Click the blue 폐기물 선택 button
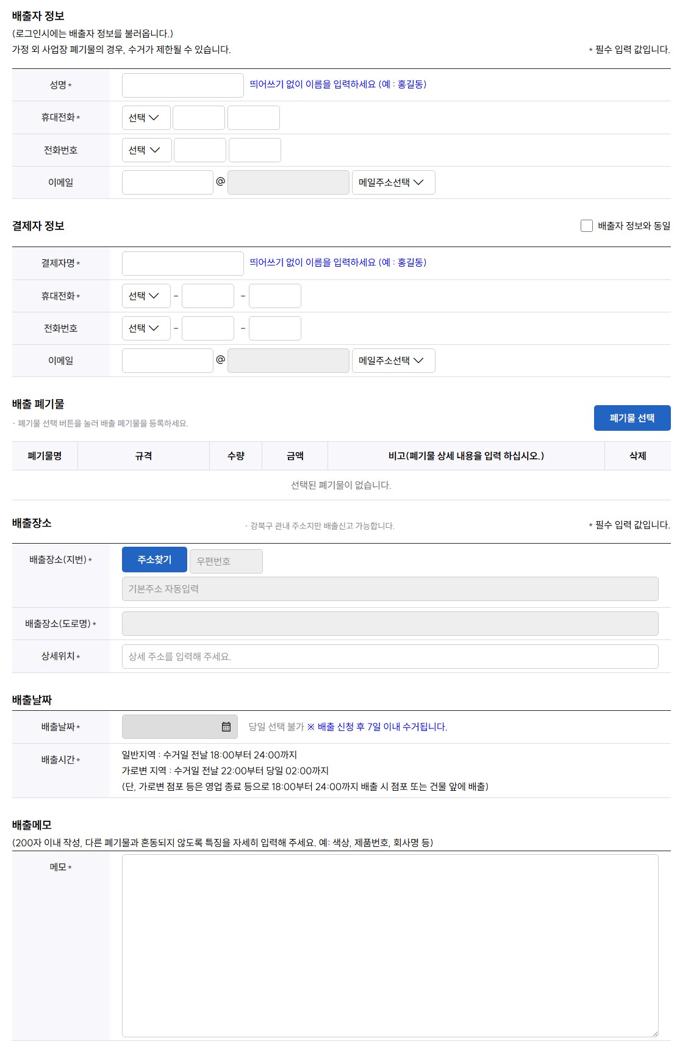 click(632, 418)
